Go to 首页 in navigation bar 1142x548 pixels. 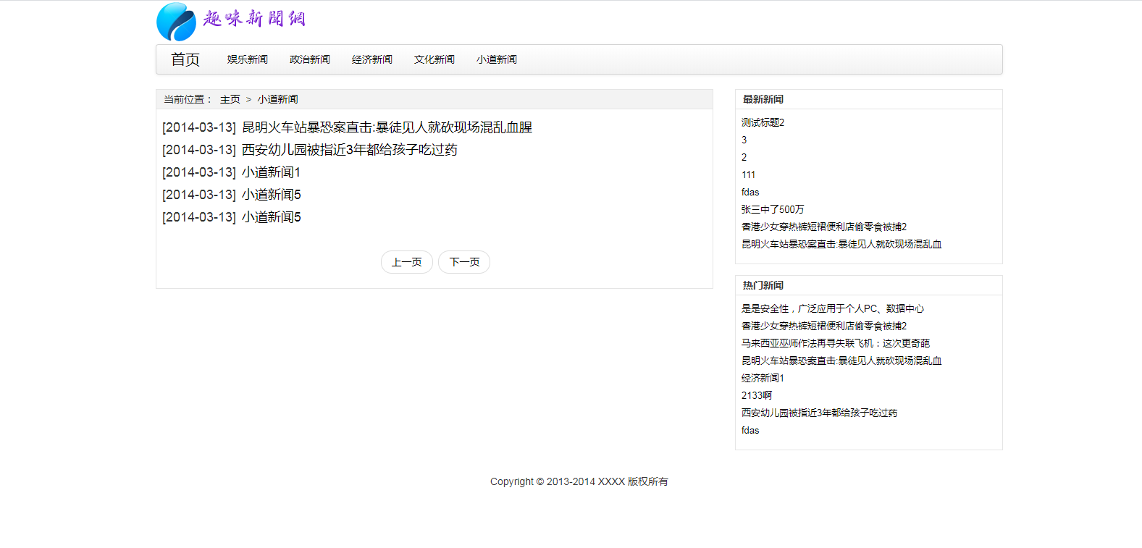pos(185,59)
